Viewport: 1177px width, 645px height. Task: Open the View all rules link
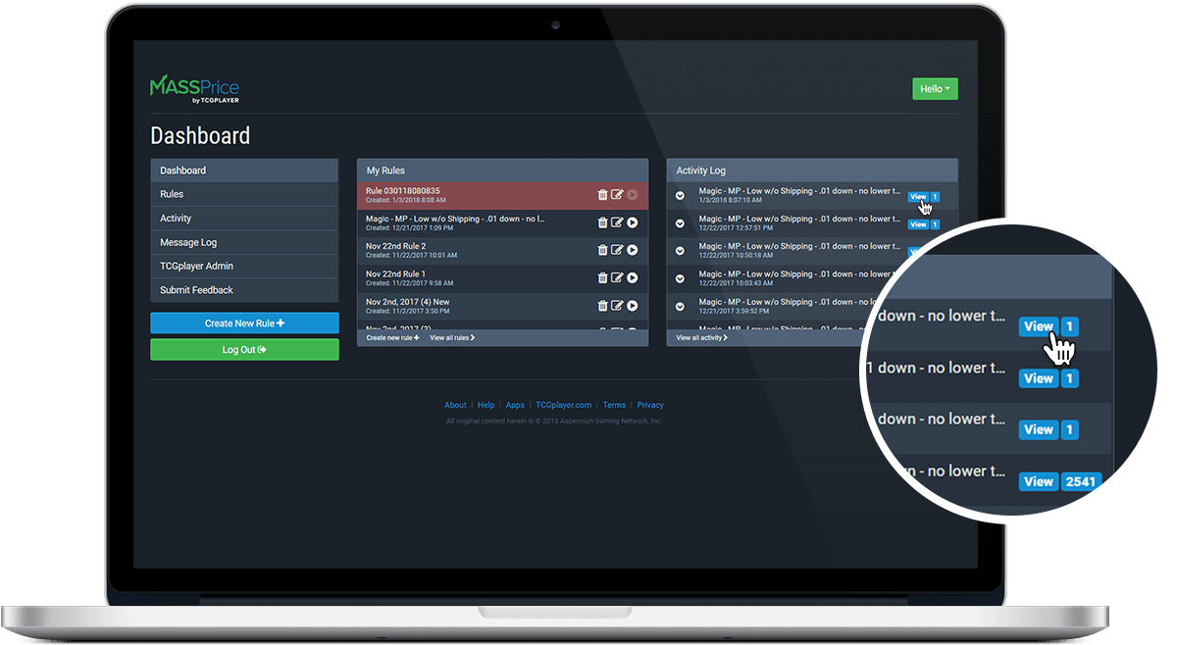(x=452, y=337)
